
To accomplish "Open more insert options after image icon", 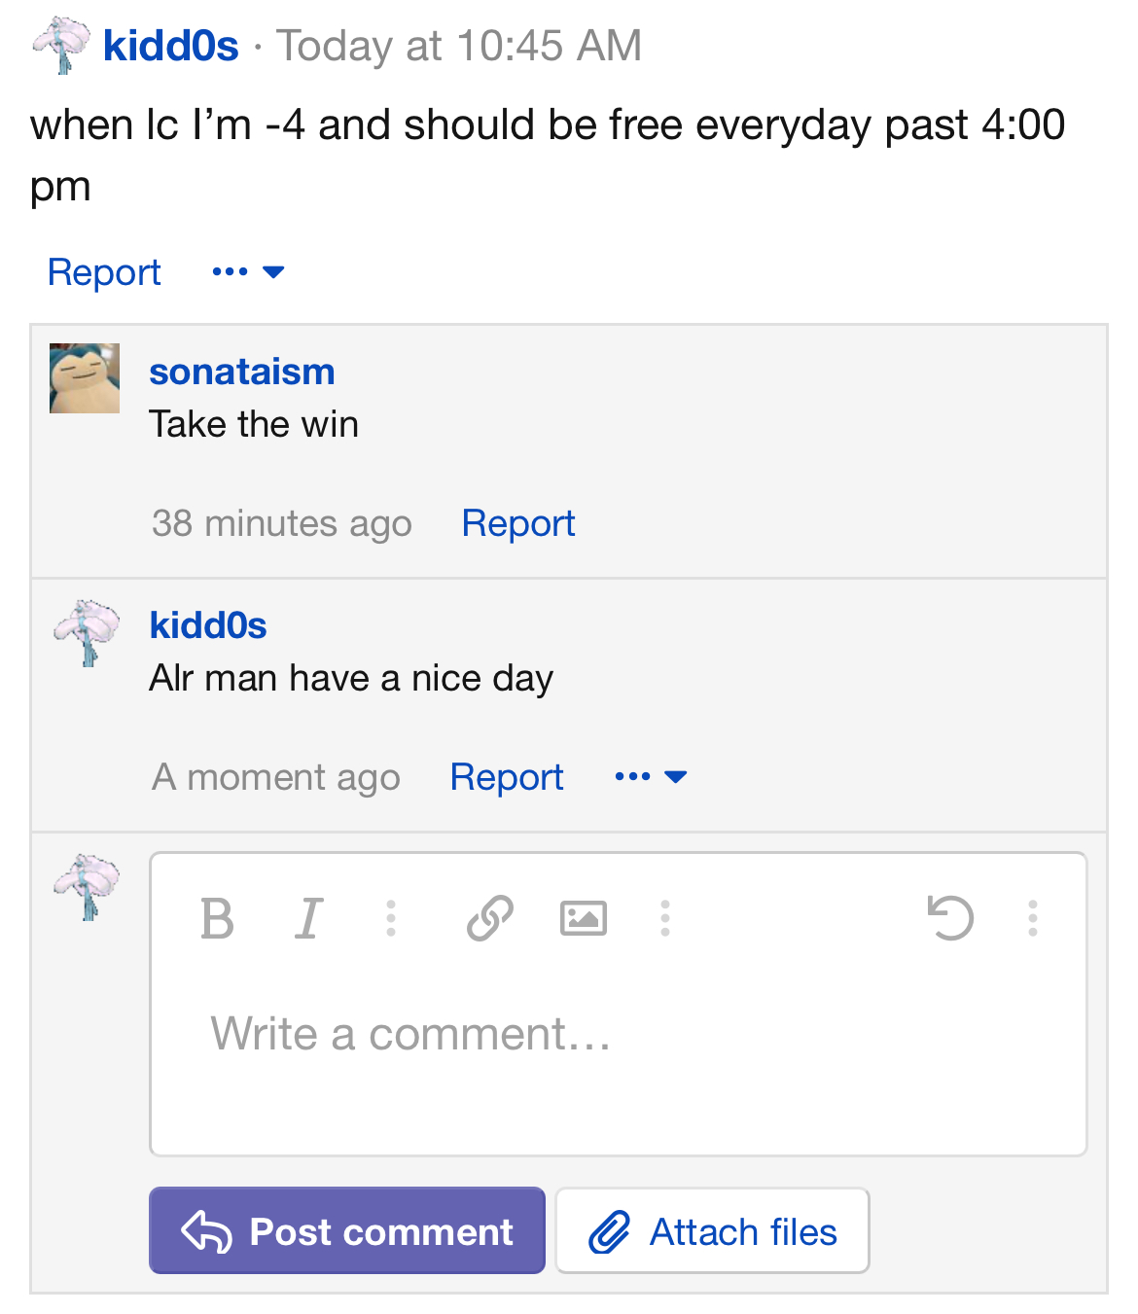I will click(x=665, y=918).
